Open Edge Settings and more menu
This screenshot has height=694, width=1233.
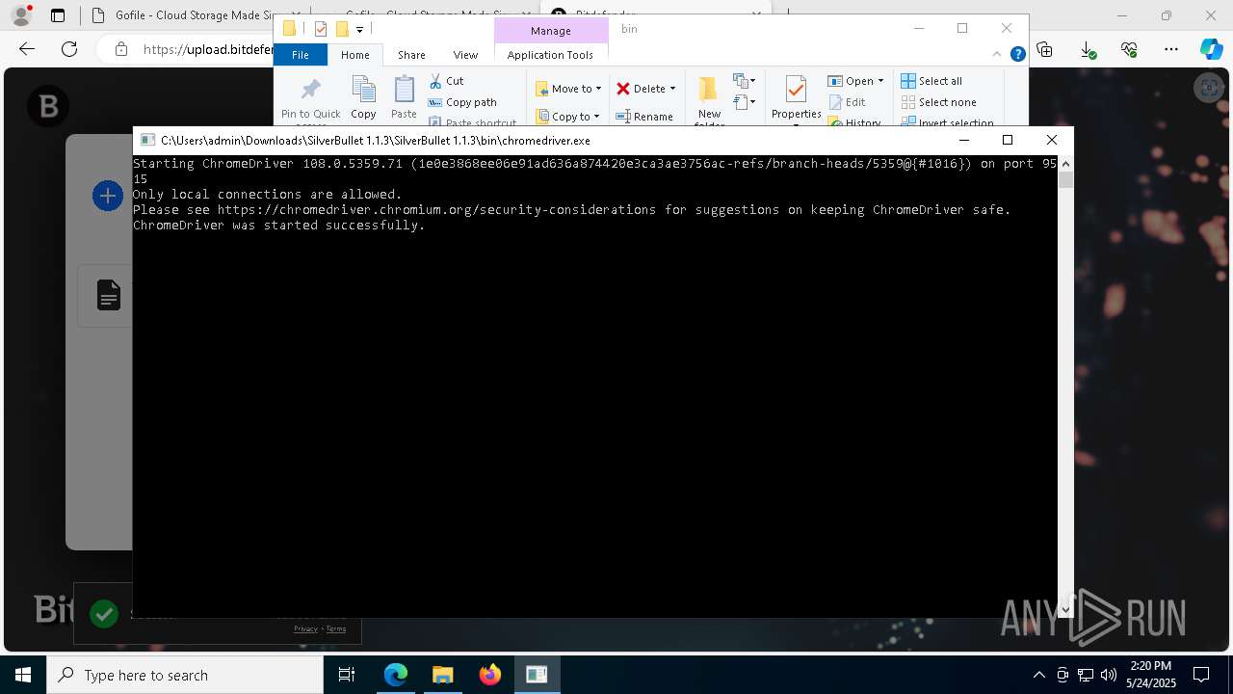point(1171,49)
